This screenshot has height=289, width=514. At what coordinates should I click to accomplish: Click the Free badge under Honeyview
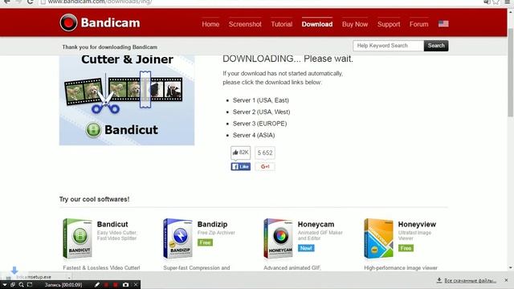point(406,248)
